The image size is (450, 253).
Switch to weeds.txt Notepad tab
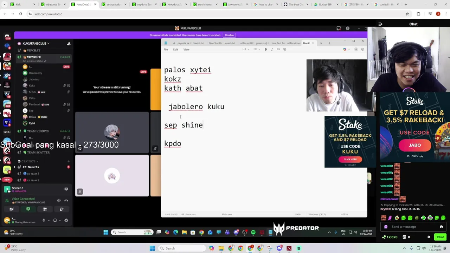(x=230, y=43)
